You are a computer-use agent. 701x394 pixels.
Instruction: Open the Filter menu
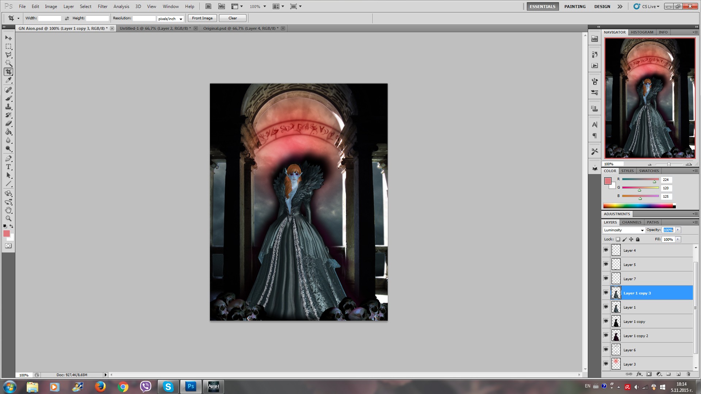point(103,7)
